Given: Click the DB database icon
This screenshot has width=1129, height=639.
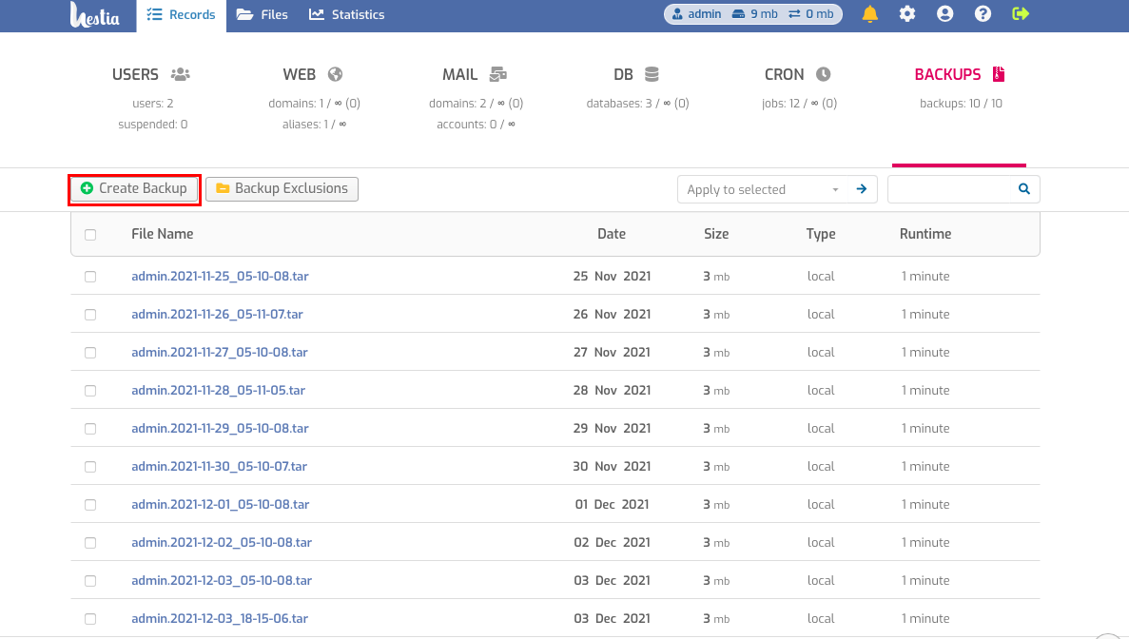Looking at the screenshot, I should click(x=652, y=74).
